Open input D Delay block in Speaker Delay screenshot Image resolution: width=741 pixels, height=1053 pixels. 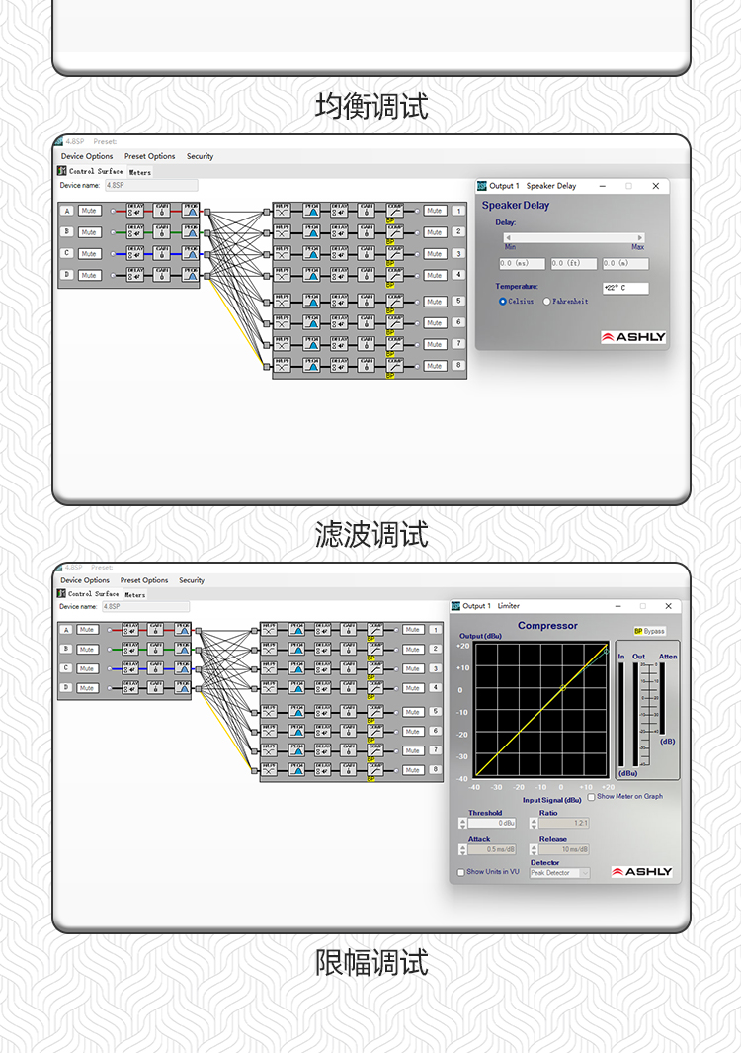[135, 275]
